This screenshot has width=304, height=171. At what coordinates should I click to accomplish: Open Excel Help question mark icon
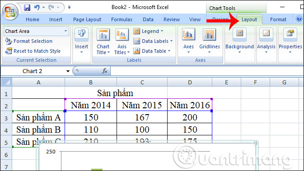pyautogui.click(x=299, y=19)
